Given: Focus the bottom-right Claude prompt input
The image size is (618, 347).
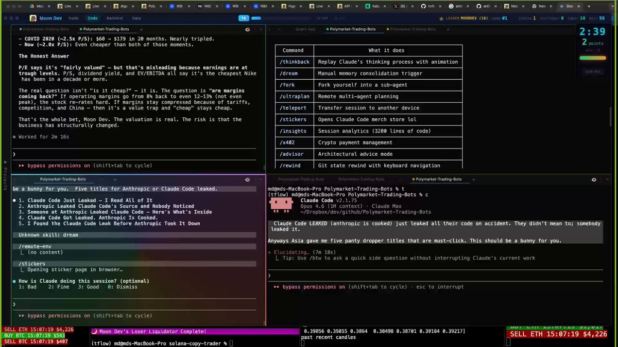Looking at the screenshot, I should 435,276.
